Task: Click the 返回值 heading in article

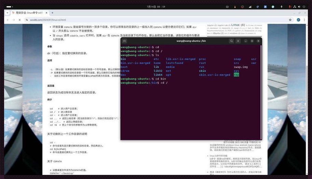Action: pyautogui.click(x=51, y=86)
